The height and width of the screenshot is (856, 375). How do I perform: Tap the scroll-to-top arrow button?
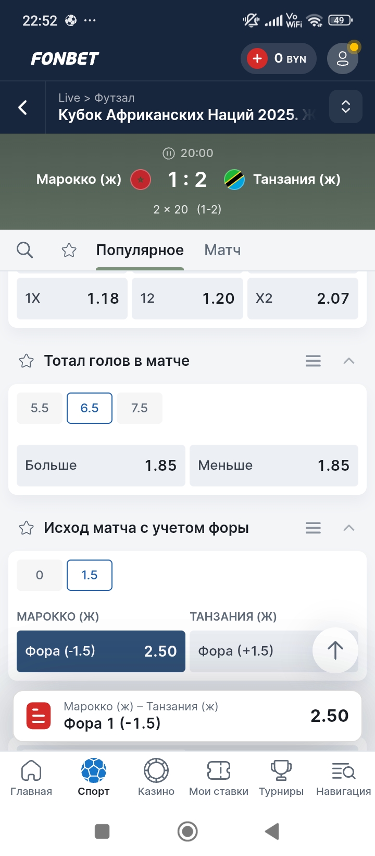coord(335,650)
